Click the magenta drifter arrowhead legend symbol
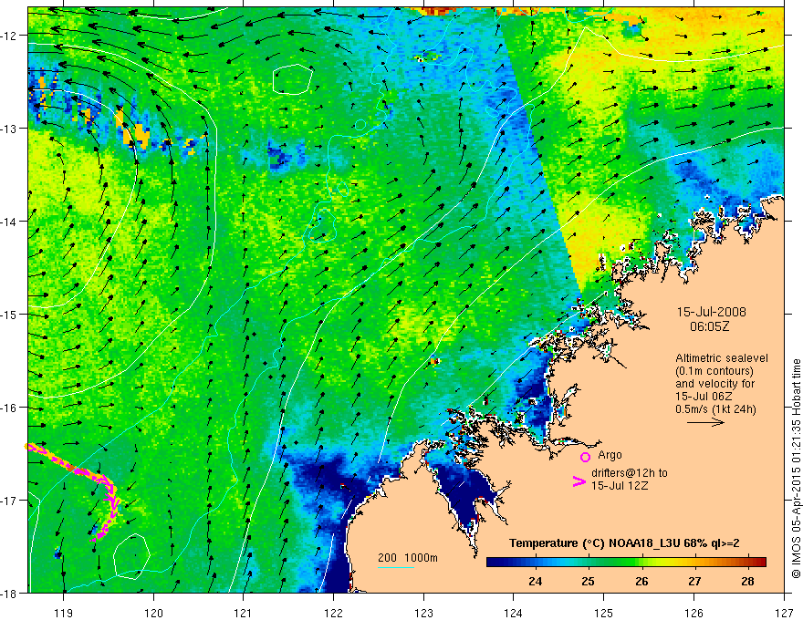This screenshot has width=803, height=620. [x=579, y=481]
